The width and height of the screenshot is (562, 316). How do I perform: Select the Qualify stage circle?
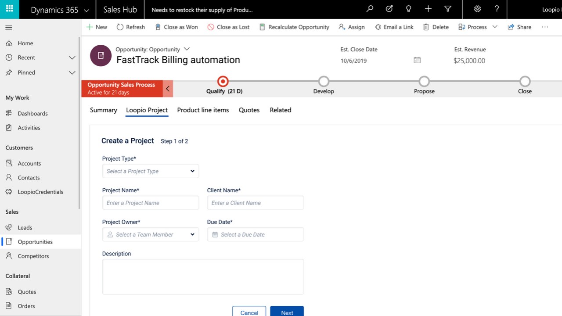pyautogui.click(x=223, y=81)
